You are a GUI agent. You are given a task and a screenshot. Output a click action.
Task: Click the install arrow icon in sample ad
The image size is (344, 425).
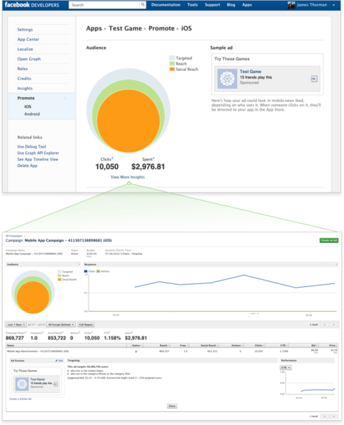click(x=314, y=79)
